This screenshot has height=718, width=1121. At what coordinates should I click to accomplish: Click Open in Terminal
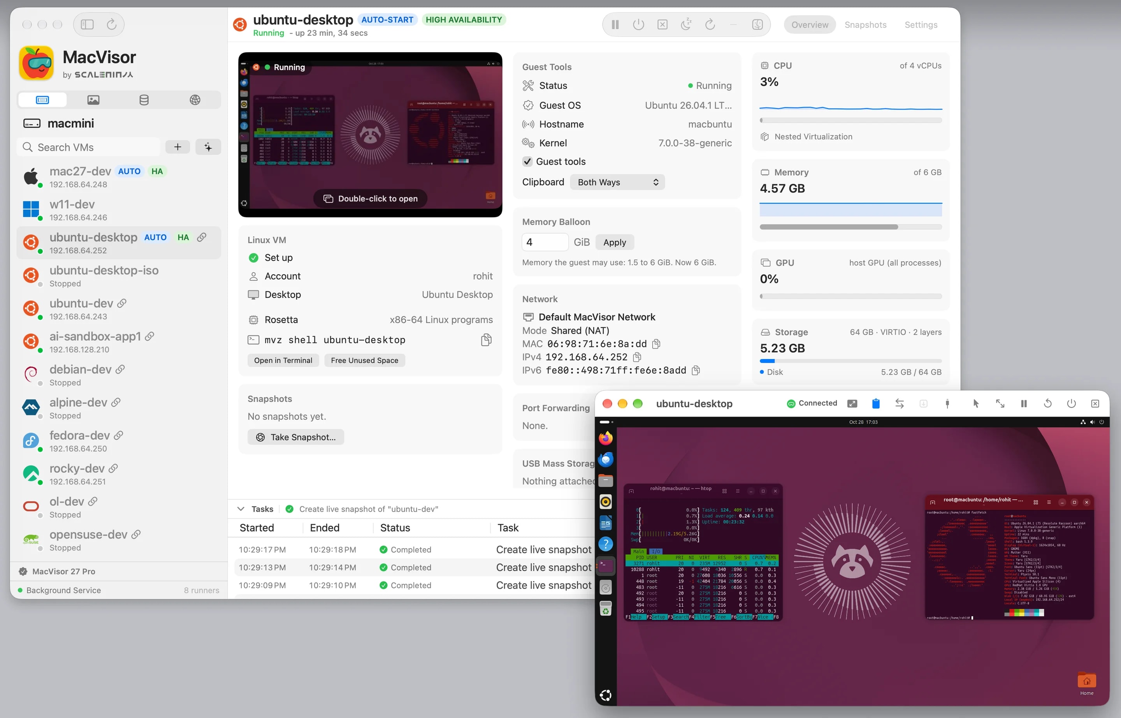(283, 361)
